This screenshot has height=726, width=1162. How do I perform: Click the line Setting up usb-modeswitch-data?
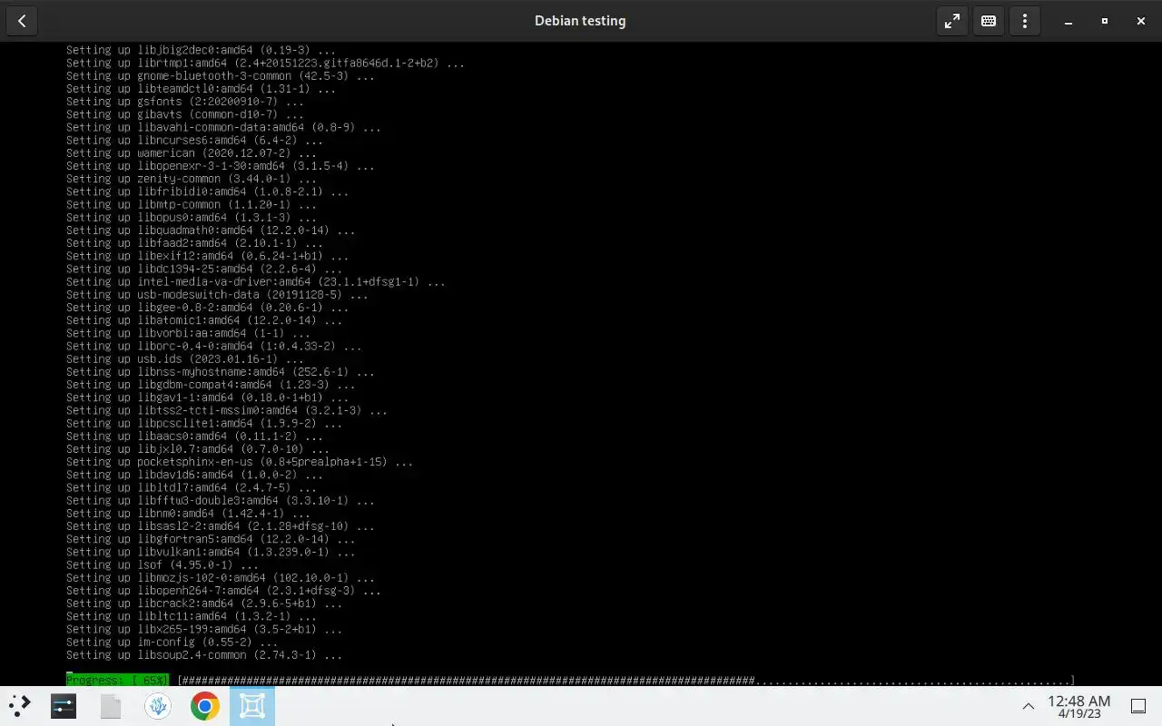click(x=217, y=295)
